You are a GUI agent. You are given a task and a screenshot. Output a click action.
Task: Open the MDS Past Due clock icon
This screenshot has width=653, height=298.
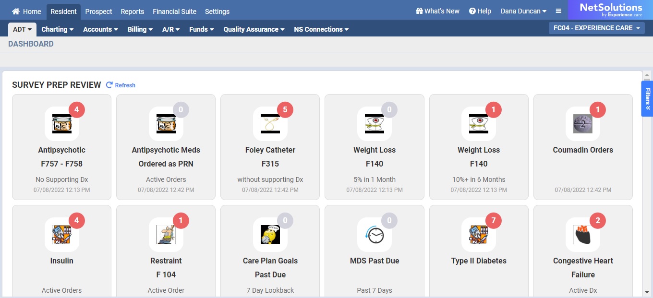pyautogui.click(x=375, y=234)
